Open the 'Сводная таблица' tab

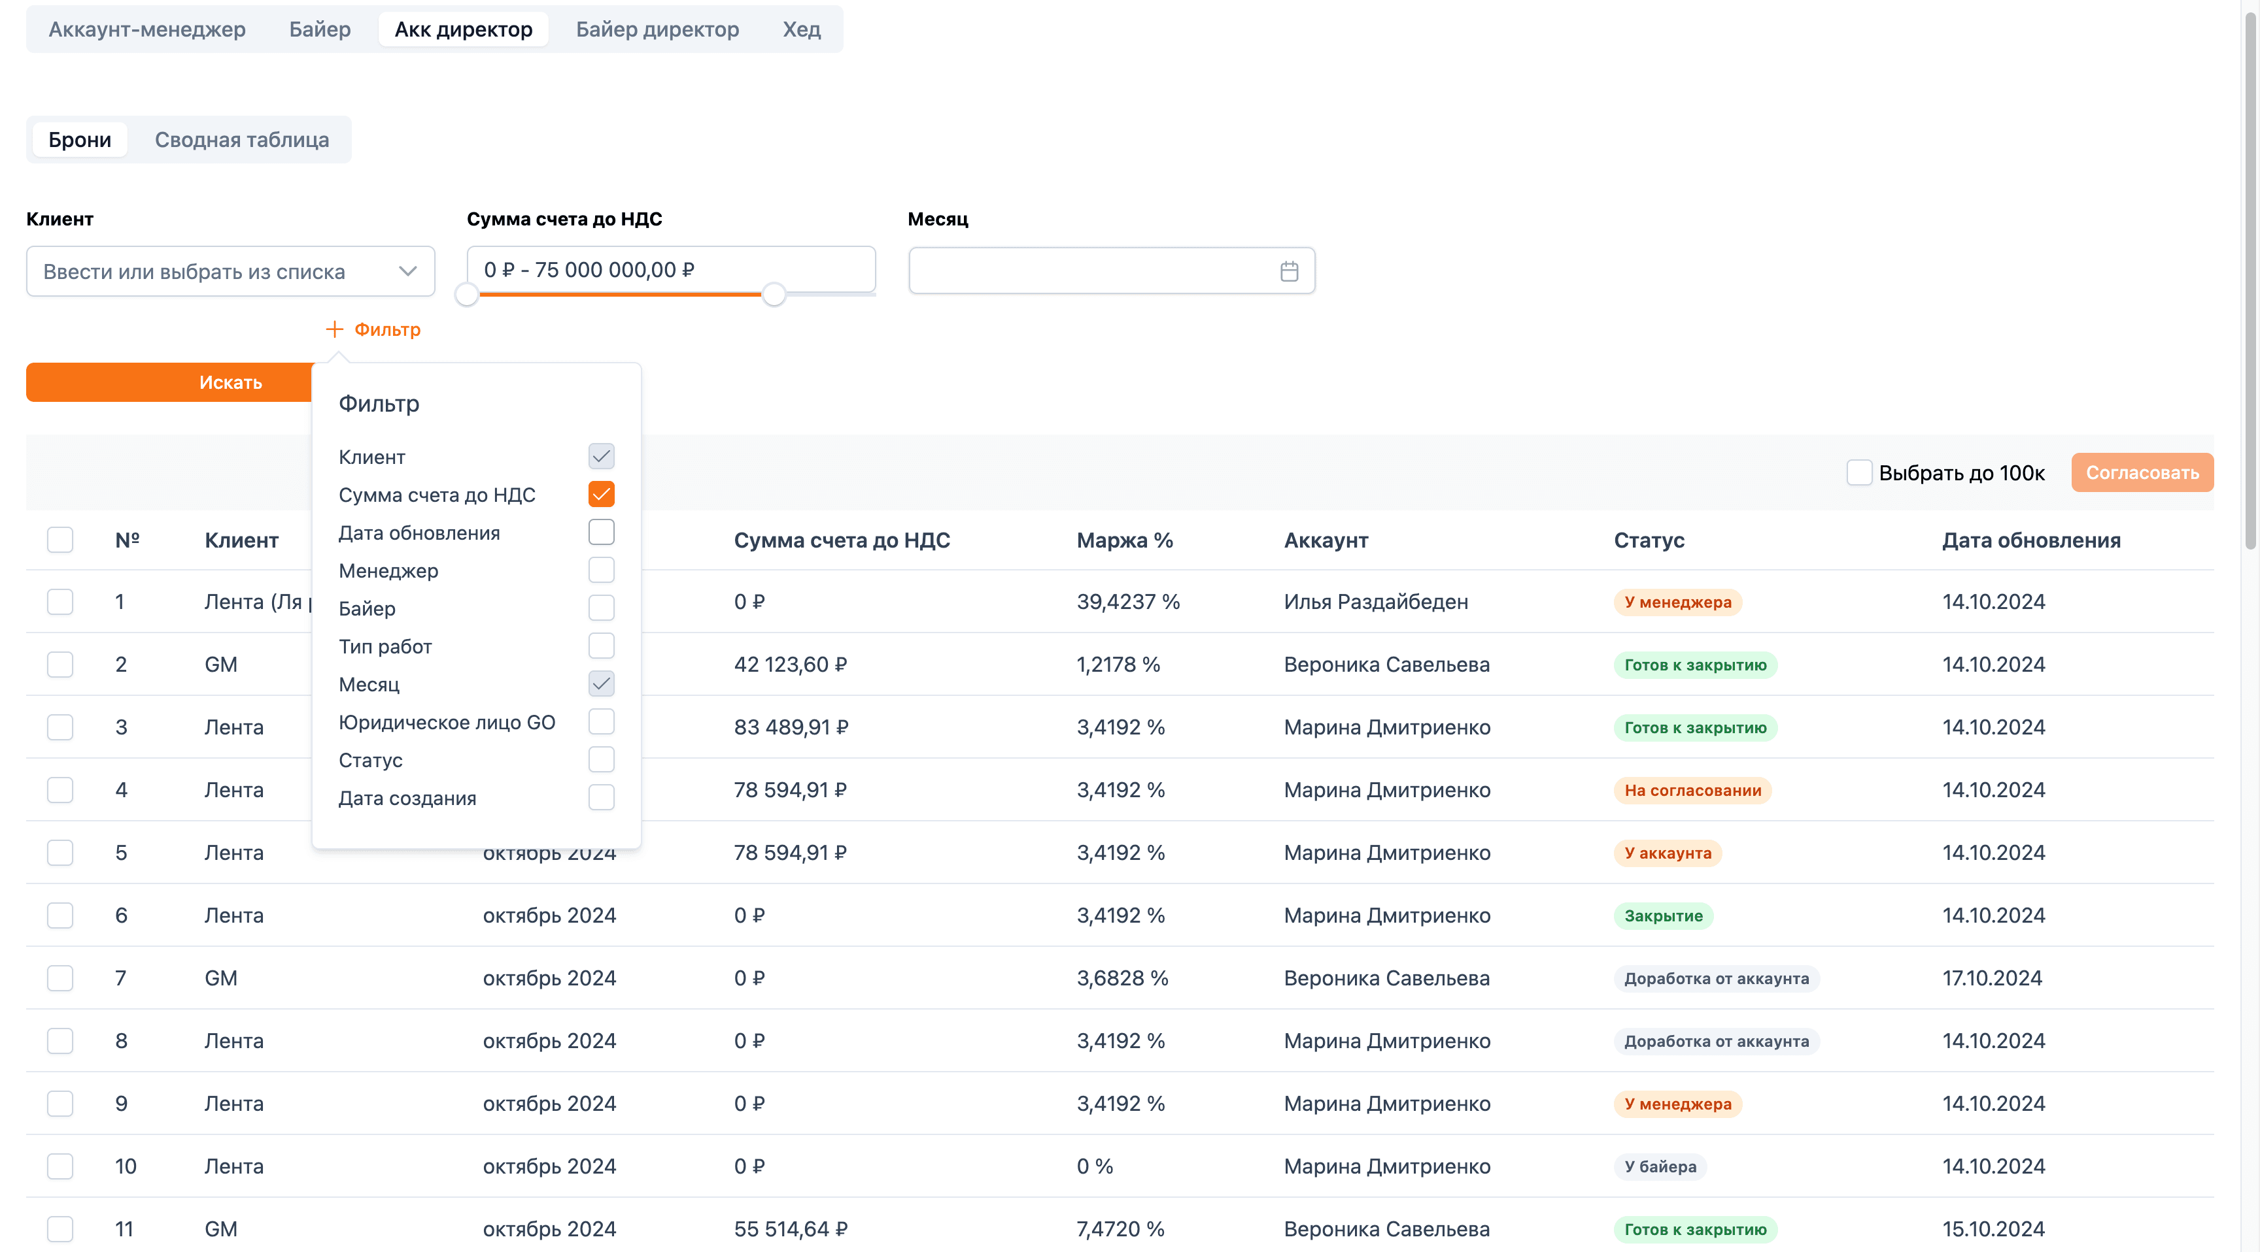[x=241, y=139]
